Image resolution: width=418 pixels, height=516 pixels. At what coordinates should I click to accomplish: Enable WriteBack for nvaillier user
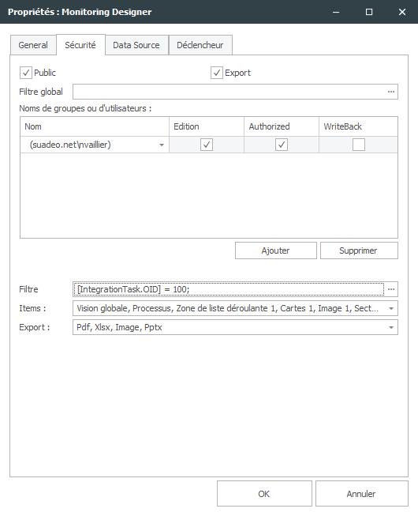[359, 145]
